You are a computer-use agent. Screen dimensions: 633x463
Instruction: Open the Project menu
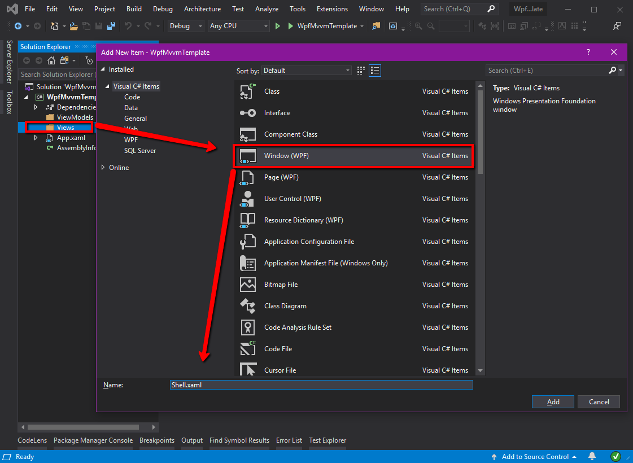click(x=104, y=9)
